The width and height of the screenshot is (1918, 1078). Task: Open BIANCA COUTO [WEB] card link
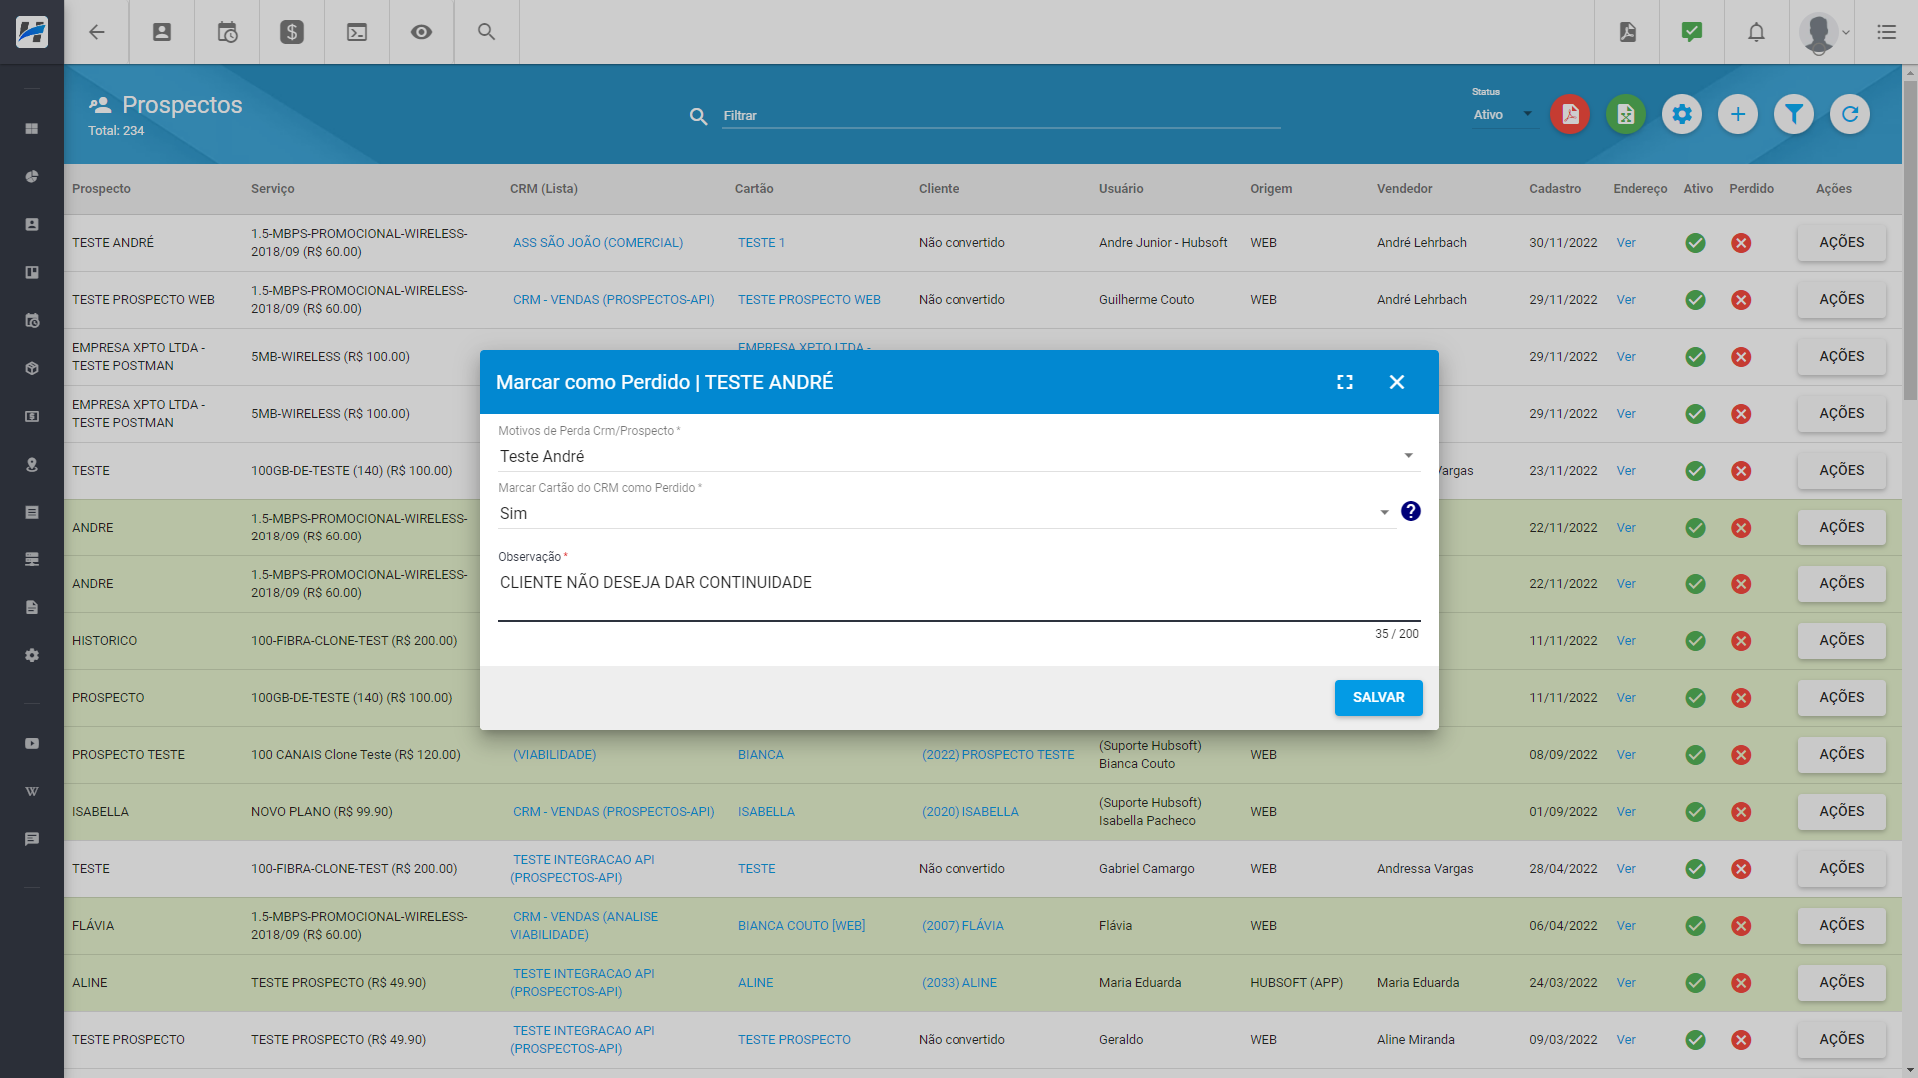click(x=801, y=925)
